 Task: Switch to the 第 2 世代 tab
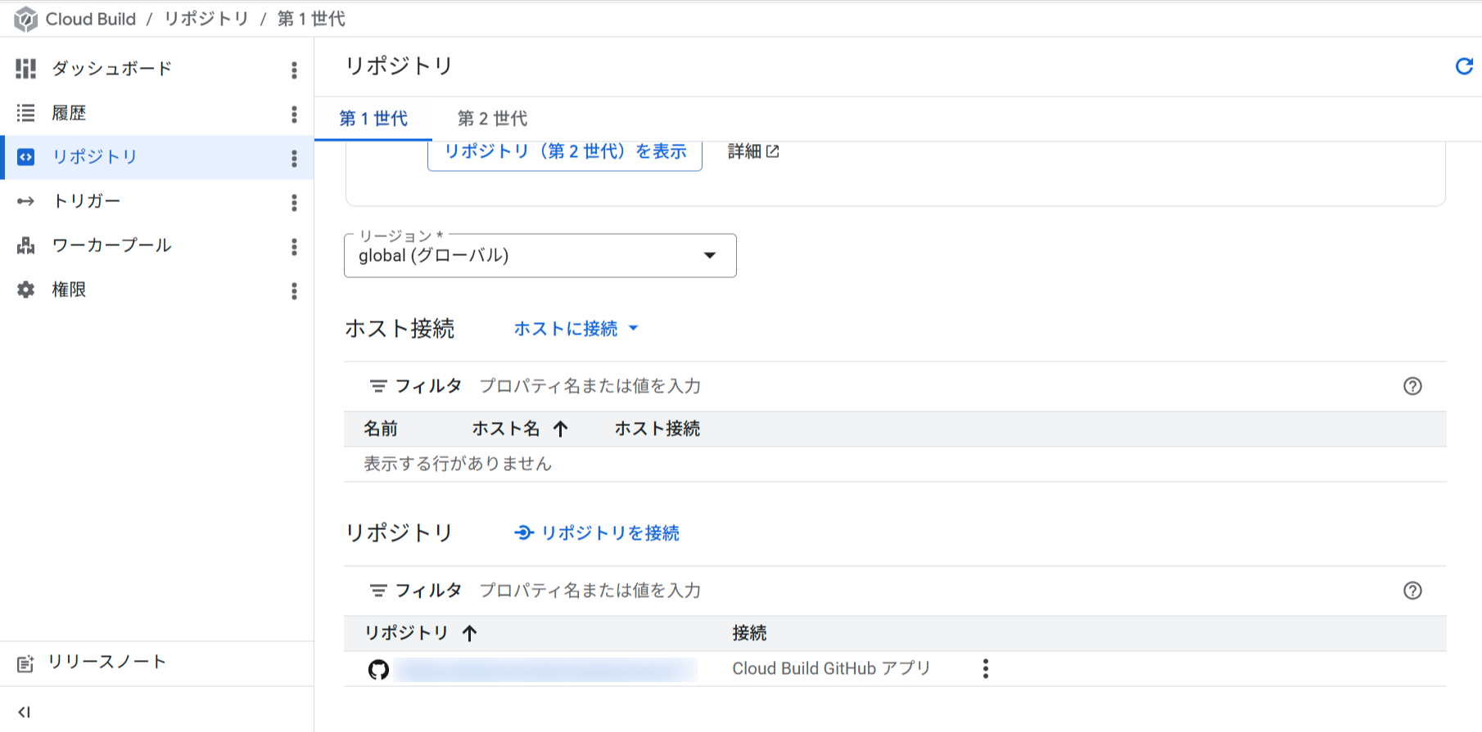pos(492,119)
